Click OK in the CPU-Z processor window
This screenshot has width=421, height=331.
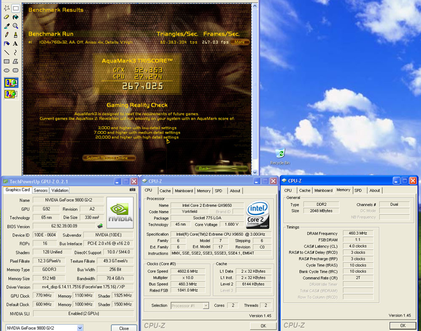263,326
